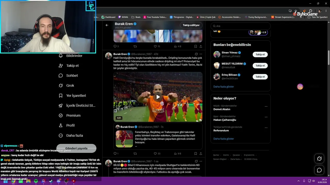
Task: Click the Windows Start button
Action: pyautogui.click(x=5, y=181)
